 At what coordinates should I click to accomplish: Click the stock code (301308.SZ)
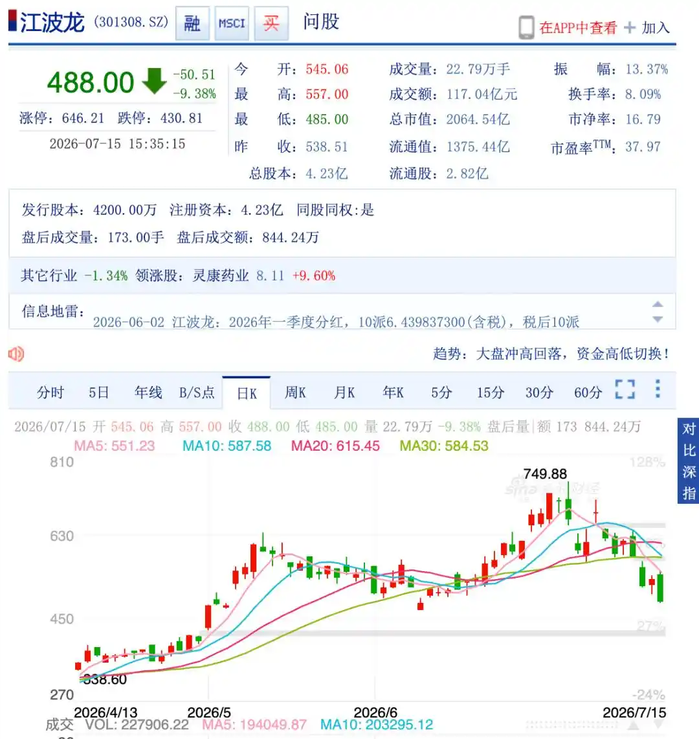(131, 21)
